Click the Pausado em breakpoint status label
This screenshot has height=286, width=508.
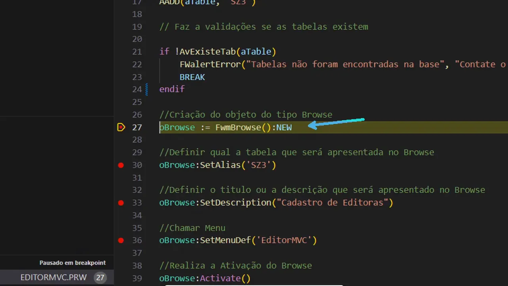click(x=72, y=263)
